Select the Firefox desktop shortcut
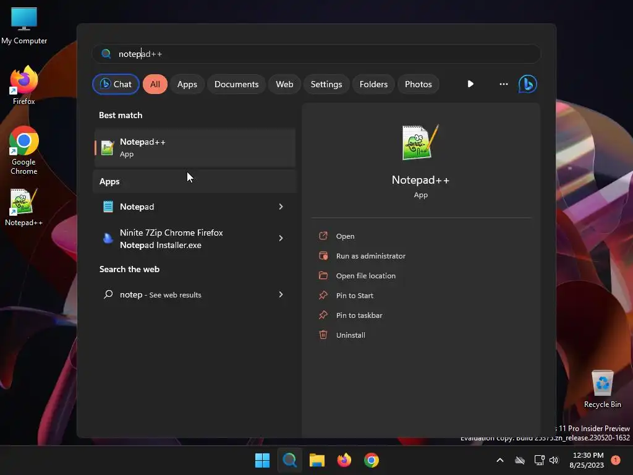This screenshot has width=633, height=475. pos(24,85)
